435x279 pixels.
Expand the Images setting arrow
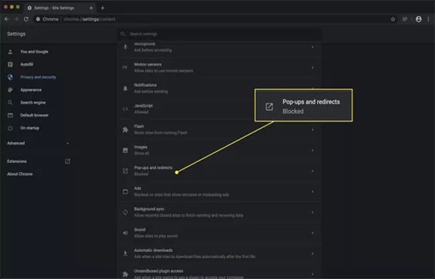(313, 150)
